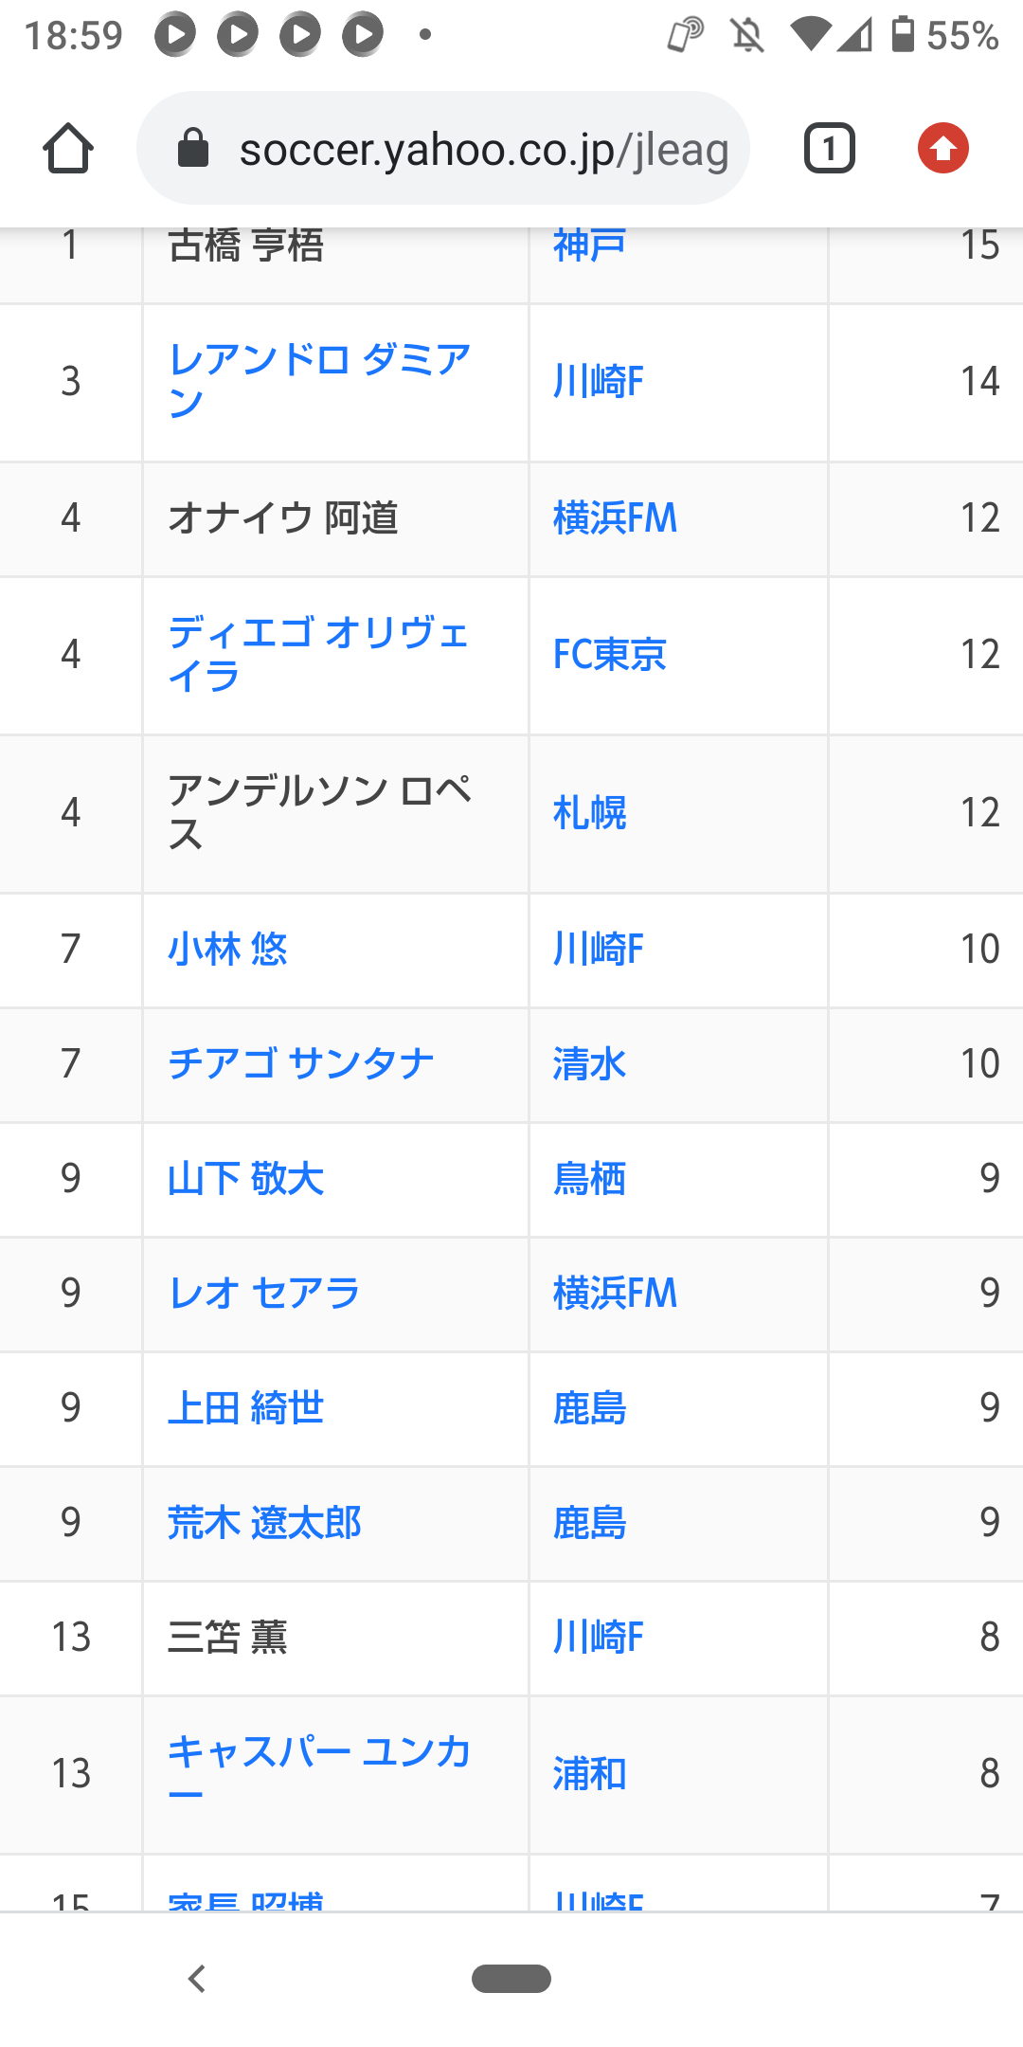1023x2047 pixels.
Task: Focus the soccer.yahoo.co.jp address bar
Action: [x=483, y=149]
